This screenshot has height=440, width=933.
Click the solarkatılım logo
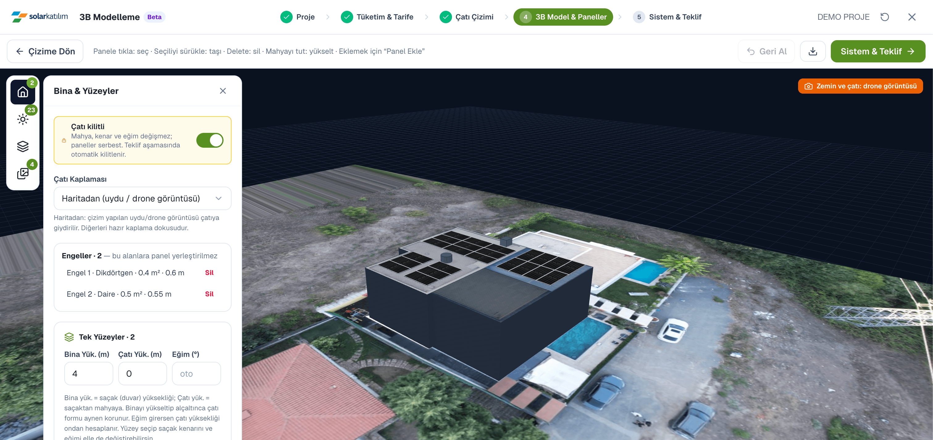pyautogui.click(x=40, y=17)
